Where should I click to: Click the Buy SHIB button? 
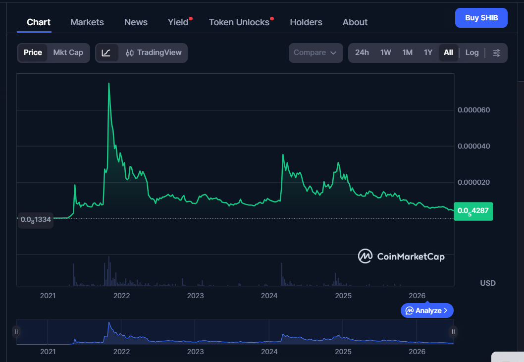click(481, 18)
